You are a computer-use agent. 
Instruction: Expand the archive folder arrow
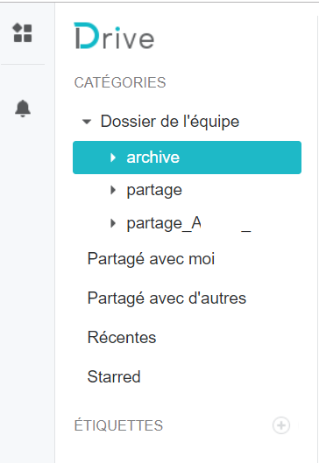(113, 158)
